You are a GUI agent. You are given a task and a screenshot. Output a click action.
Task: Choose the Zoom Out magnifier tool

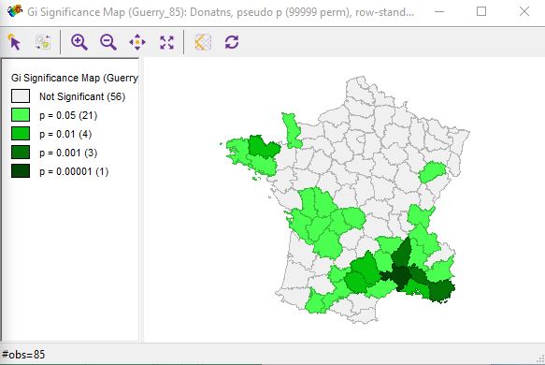108,42
